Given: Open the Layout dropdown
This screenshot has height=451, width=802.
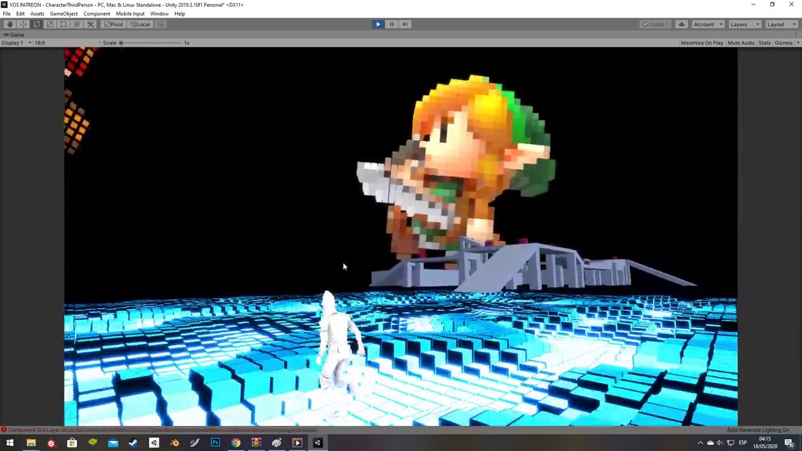Looking at the screenshot, I should [x=781, y=24].
